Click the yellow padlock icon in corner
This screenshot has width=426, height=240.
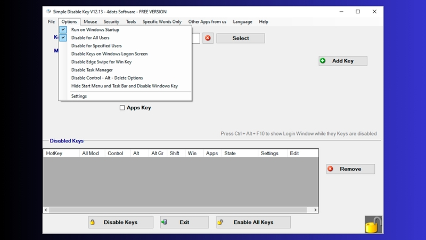tap(373, 225)
